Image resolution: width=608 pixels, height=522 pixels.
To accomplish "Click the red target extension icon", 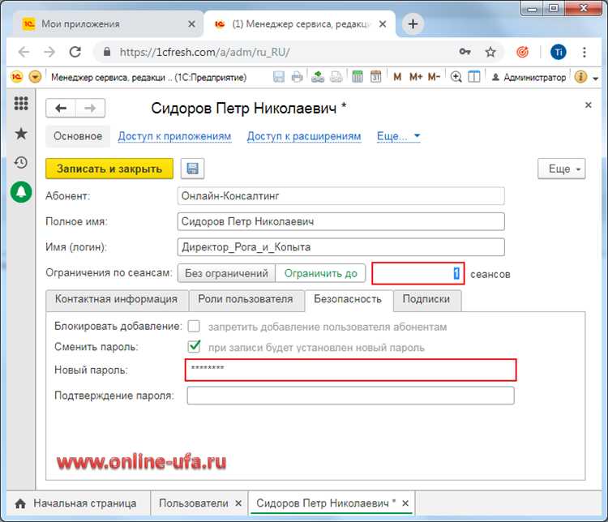I will click(x=522, y=52).
